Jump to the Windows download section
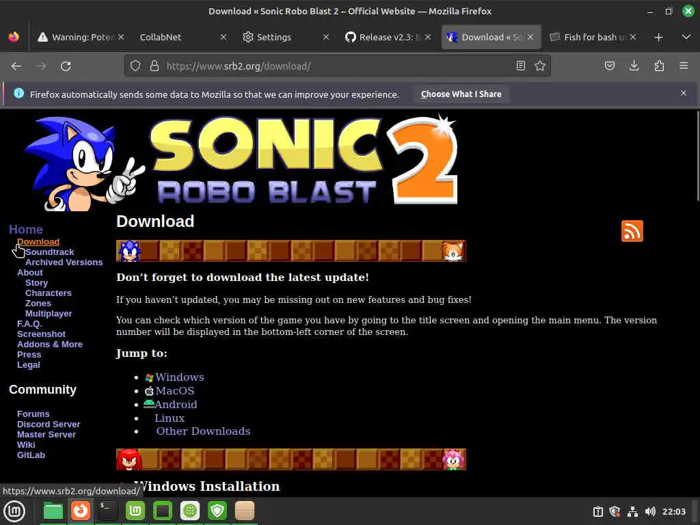Image resolution: width=700 pixels, height=525 pixels. [x=180, y=377]
